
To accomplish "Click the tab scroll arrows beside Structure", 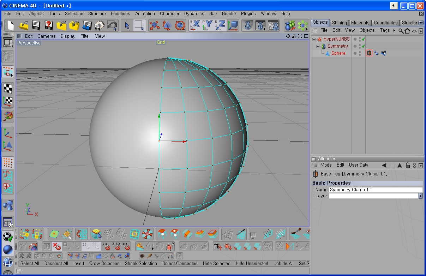I will [421, 23].
